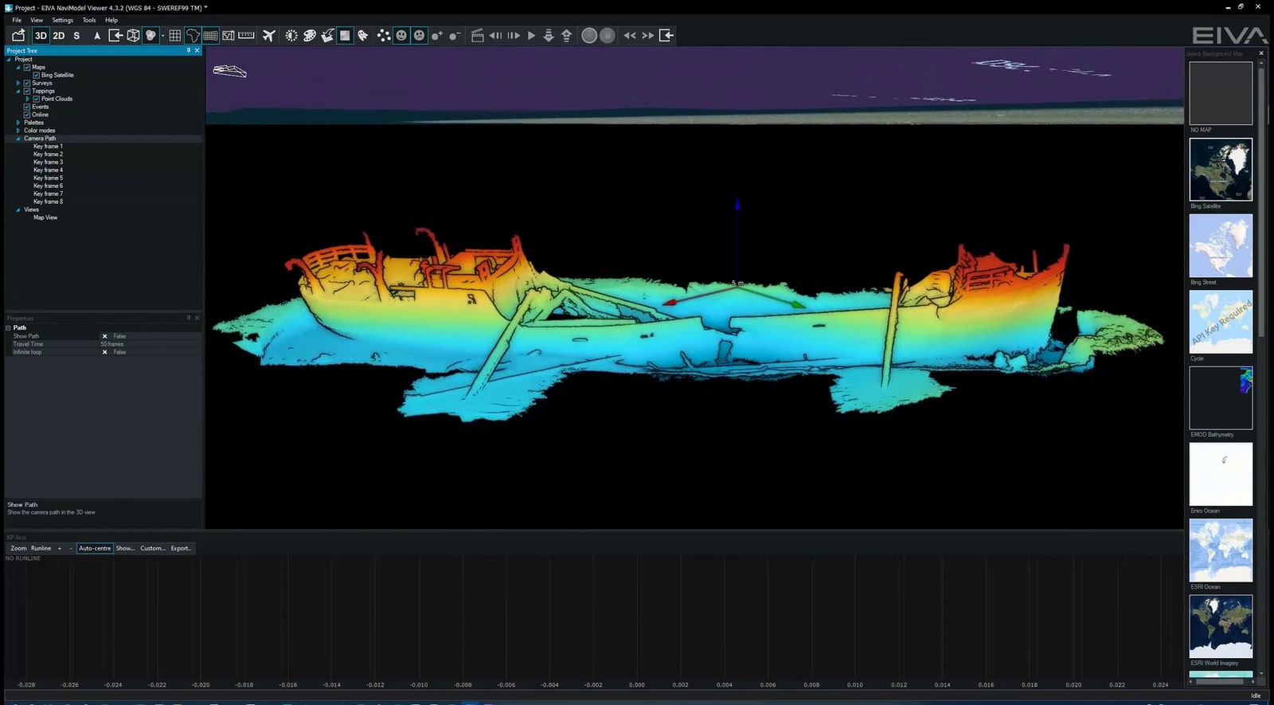Click the Auto-centre button
The width and height of the screenshot is (1274, 705).
(x=95, y=548)
